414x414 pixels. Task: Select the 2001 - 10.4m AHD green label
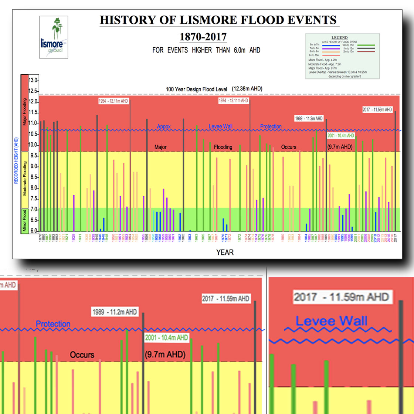tap(341, 136)
